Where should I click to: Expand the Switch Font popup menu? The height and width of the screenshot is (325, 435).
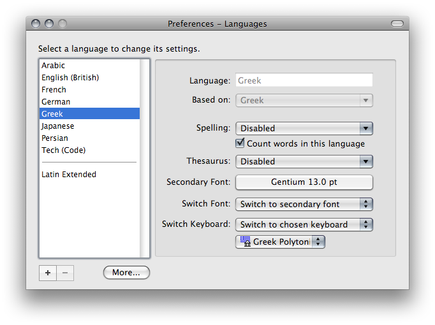(304, 205)
